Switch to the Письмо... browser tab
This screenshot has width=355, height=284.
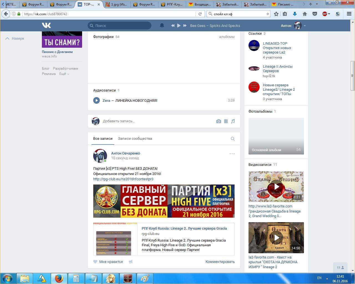click(283, 4)
